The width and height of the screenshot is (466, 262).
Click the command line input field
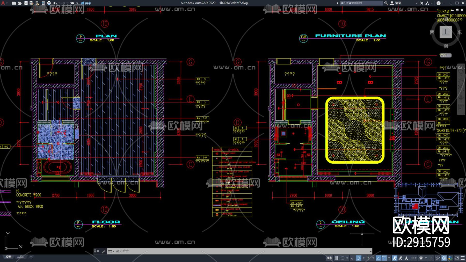[x=233, y=251]
